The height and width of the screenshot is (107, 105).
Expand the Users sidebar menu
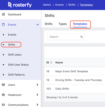(x=37, y=85)
